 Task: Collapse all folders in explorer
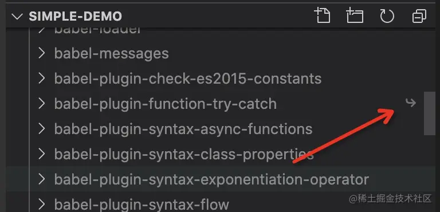click(x=419, y=16)
